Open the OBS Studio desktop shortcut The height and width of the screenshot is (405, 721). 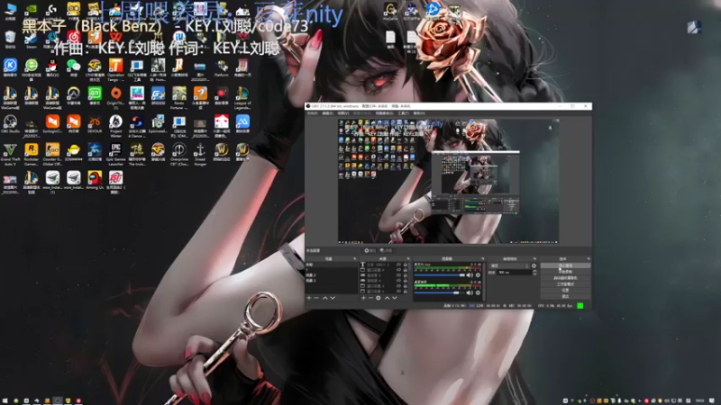(x=10, y=124)
